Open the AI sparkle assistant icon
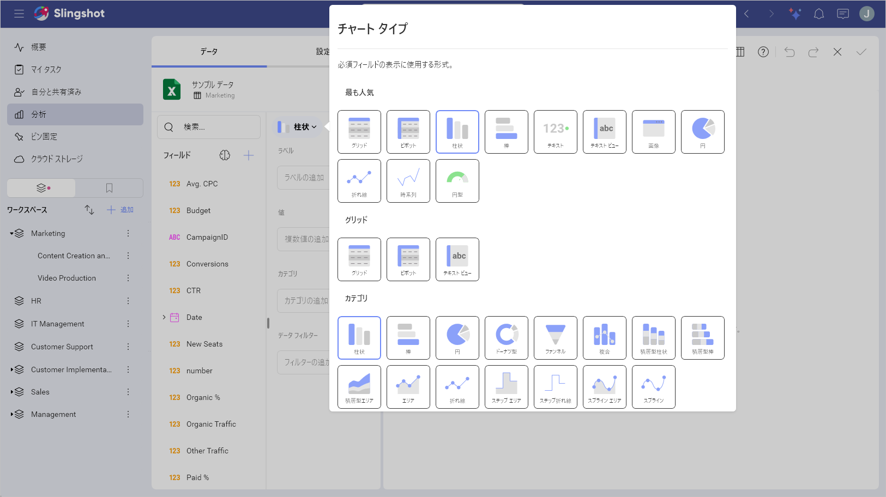Screen dimensions: 886x497 coord(795,14)
